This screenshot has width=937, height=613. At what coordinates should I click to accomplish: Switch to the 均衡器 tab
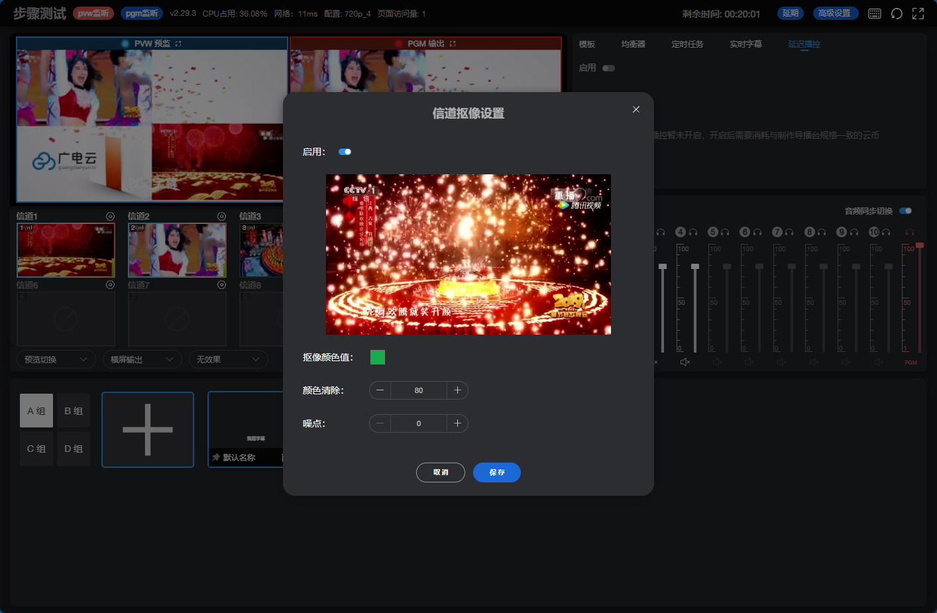(x=634, y=44)
